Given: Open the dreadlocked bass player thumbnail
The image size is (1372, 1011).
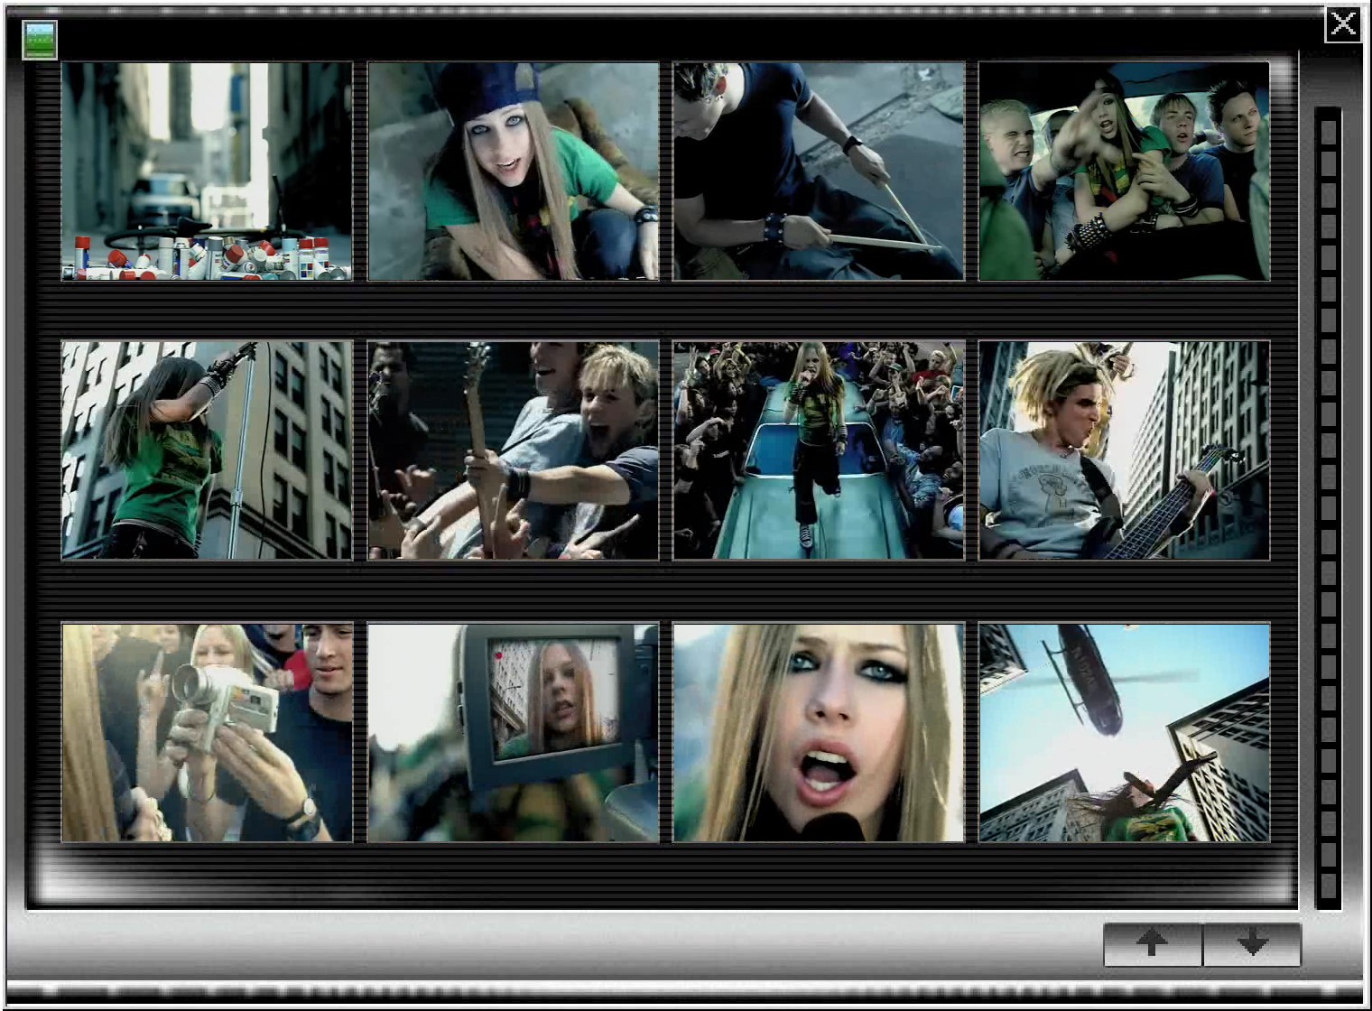Looking at the screenshot, I should click(x=1125, y=450).
